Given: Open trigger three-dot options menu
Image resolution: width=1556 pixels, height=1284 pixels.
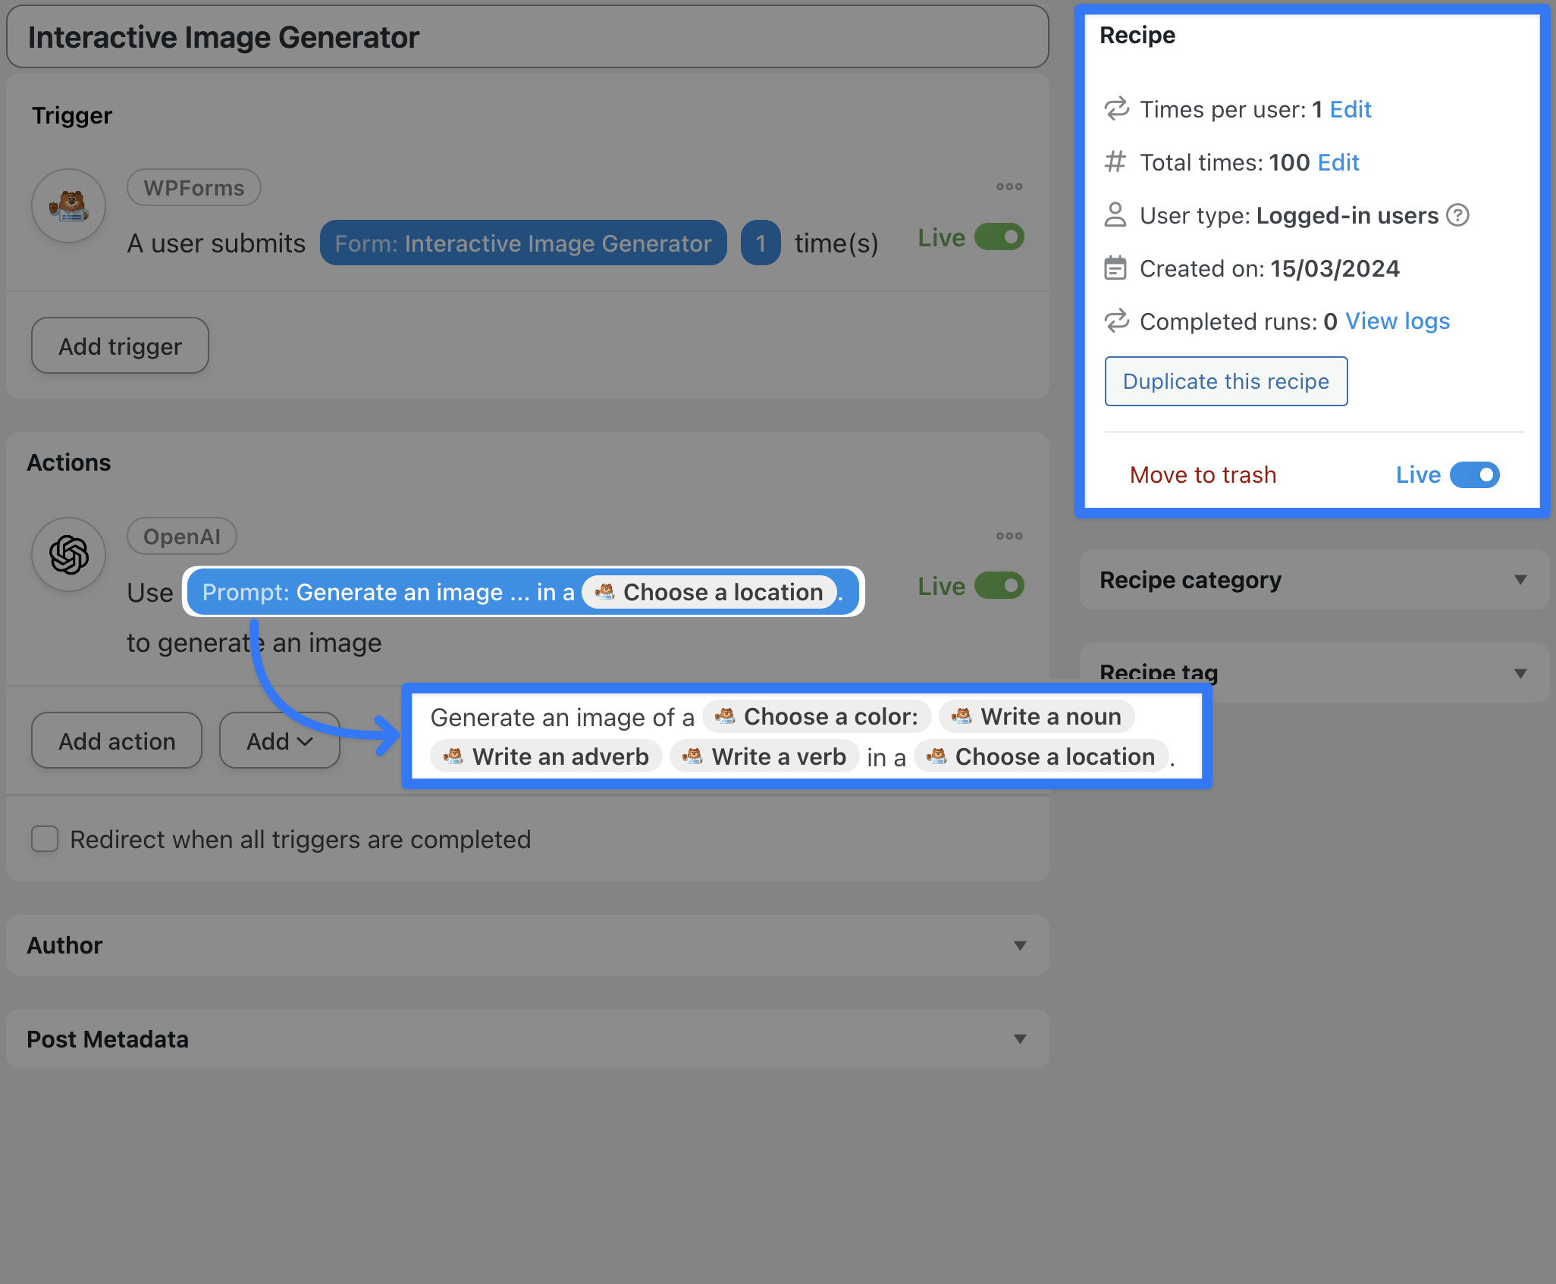Looking at the screenshot, I should point(1009,186).
